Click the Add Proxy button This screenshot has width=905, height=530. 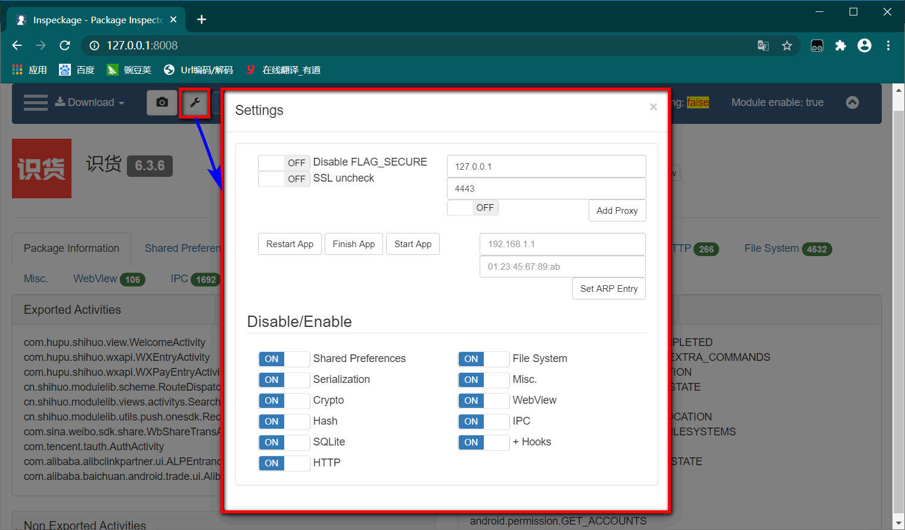pyautogui.click(x=617, y=211)
